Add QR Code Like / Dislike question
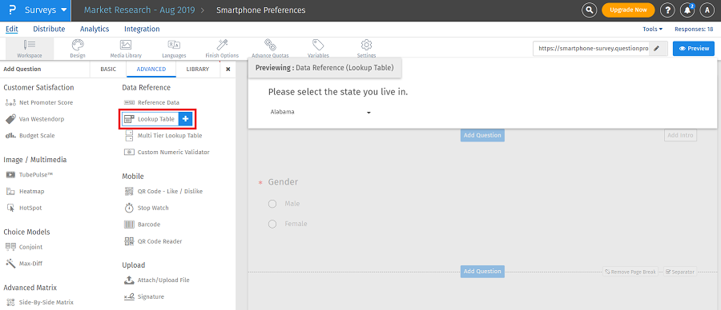This screenshot has width=721, height=310. coord(163,191)
